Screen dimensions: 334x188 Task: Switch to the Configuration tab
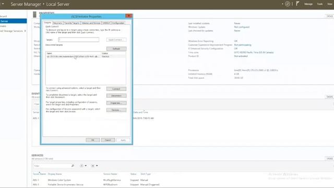[x=118, y=23]
